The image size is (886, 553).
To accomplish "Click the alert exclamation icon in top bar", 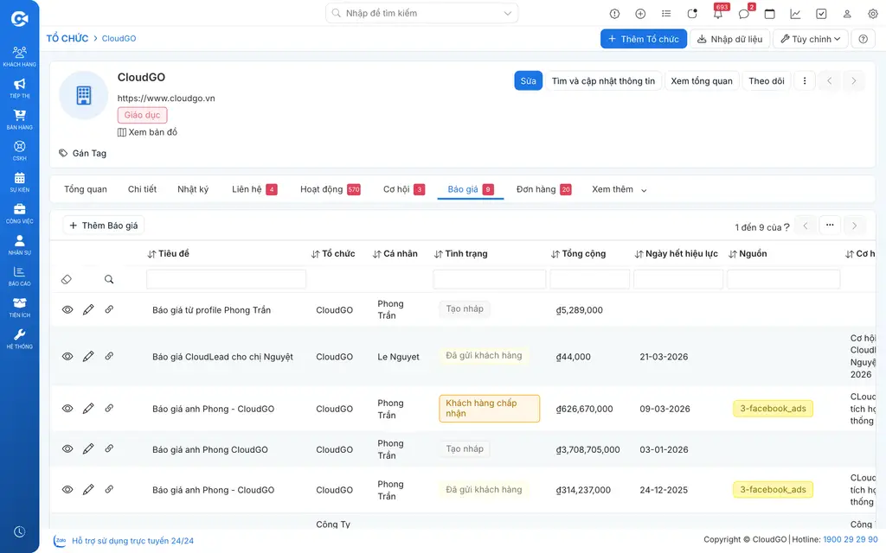I will coord(614,14).
